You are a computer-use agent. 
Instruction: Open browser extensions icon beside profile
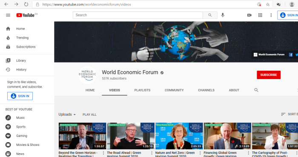point(278,4)
